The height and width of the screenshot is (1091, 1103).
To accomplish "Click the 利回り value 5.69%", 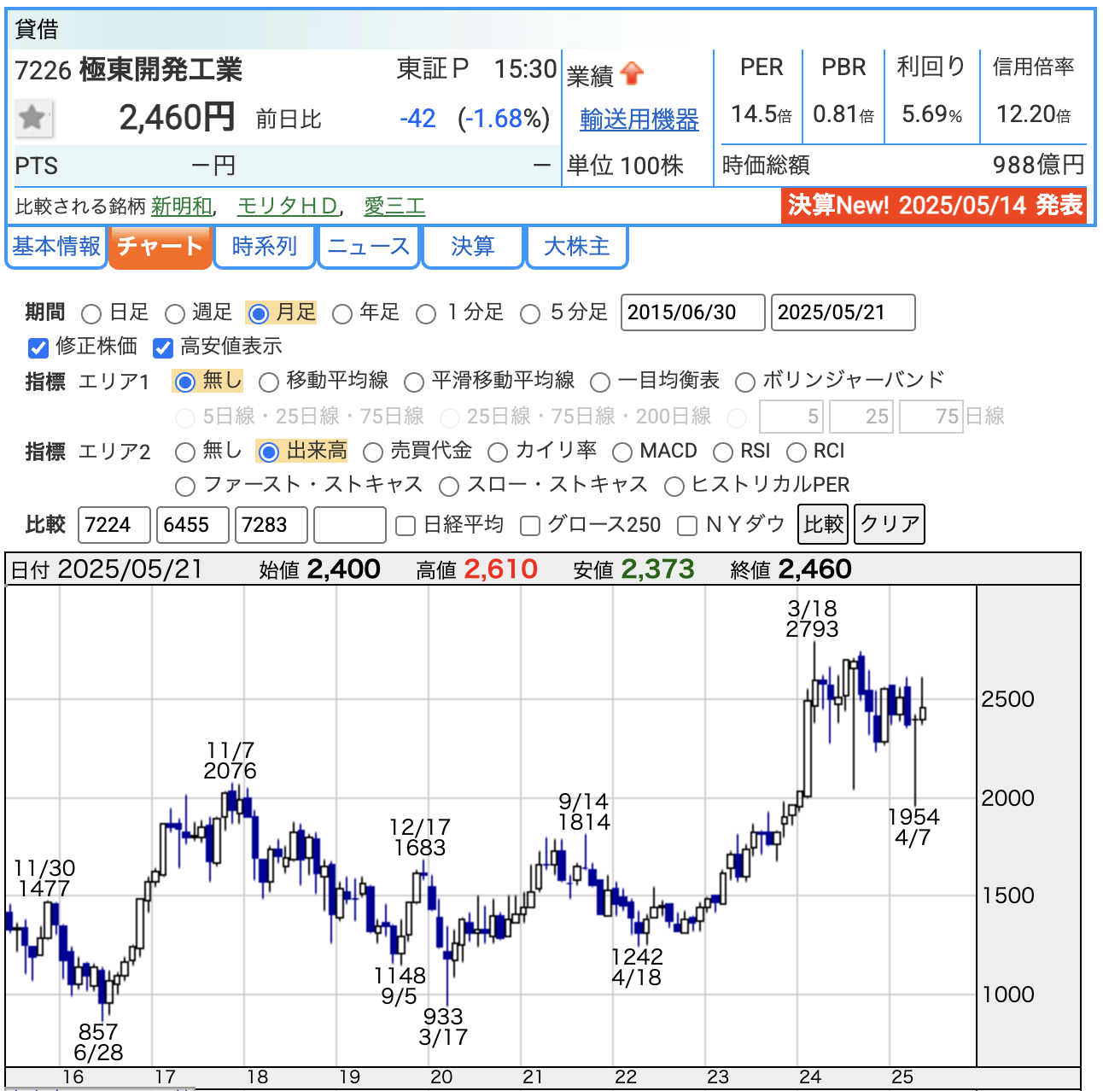I will 932,114.
